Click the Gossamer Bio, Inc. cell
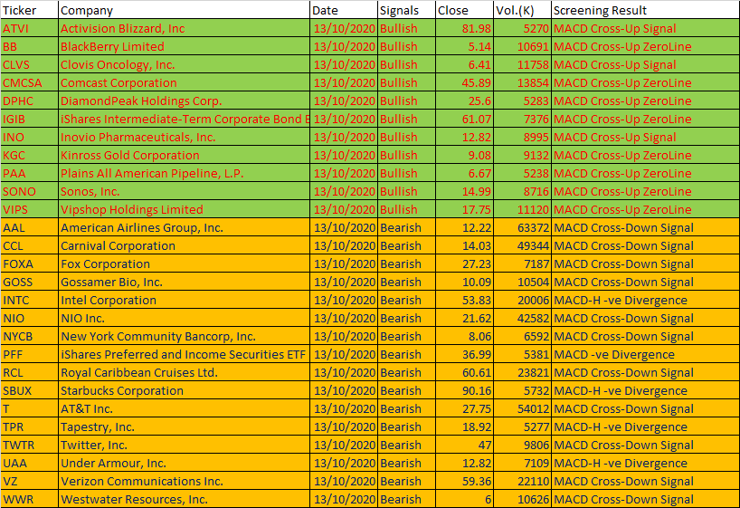Image resolution: width=740 pixels, height=508 pixels. point(184,283)
